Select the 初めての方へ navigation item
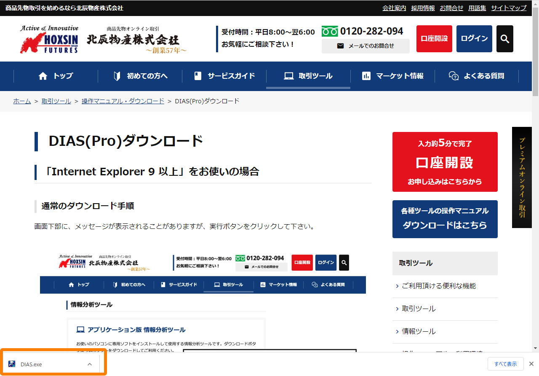 (140, 76)
